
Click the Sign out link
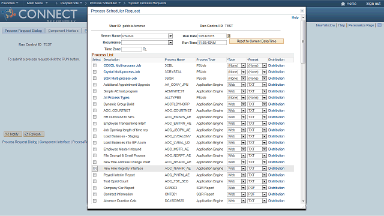(373, 4)
